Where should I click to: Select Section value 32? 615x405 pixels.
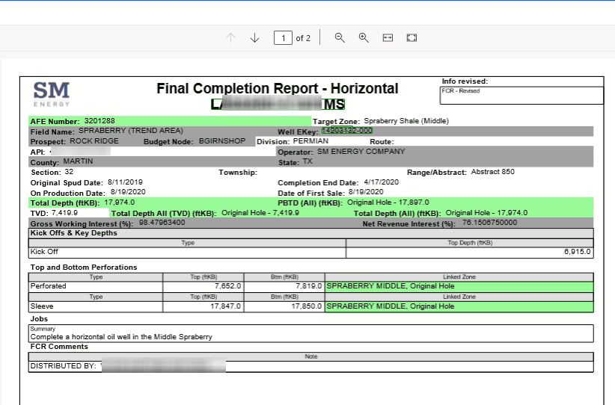(69, 172)
